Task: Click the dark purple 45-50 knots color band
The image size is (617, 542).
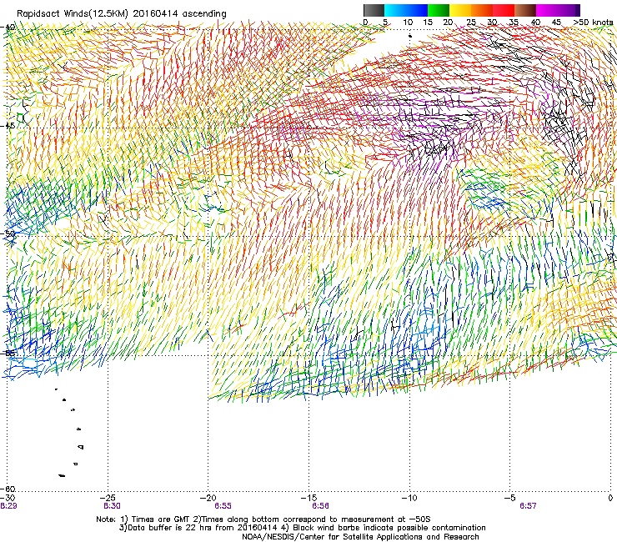Action: 569,10
